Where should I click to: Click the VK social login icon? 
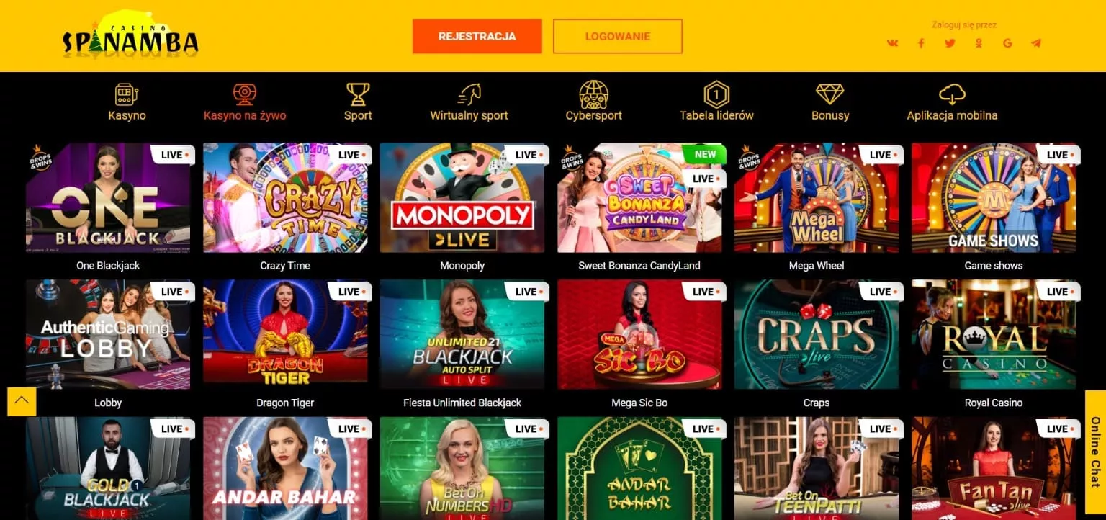(x=893, y=43)
